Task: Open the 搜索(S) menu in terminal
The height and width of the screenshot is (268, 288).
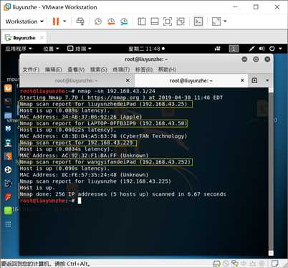Action: click(98, 70)
